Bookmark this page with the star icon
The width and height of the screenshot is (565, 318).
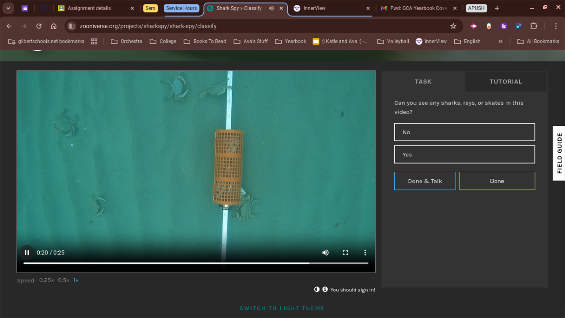pos(453,26)
